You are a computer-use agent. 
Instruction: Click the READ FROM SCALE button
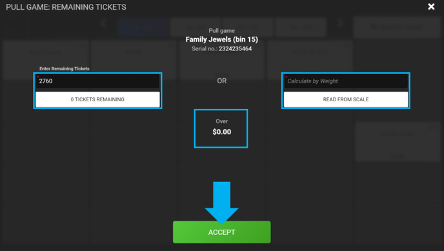coord(346,99)
